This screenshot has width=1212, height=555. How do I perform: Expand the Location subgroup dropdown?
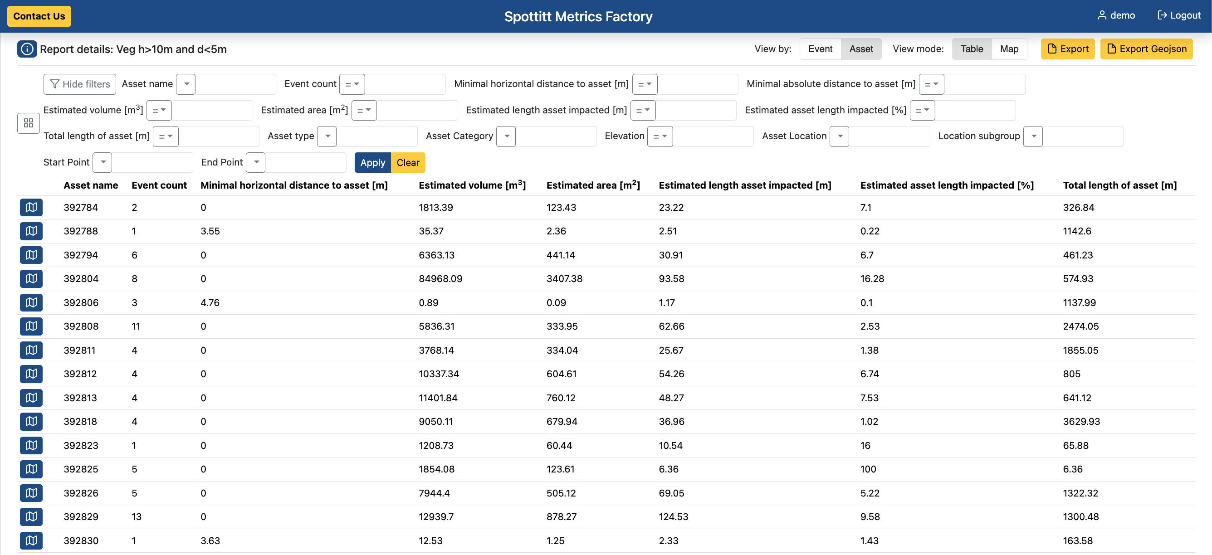[x=1033, y=136]
